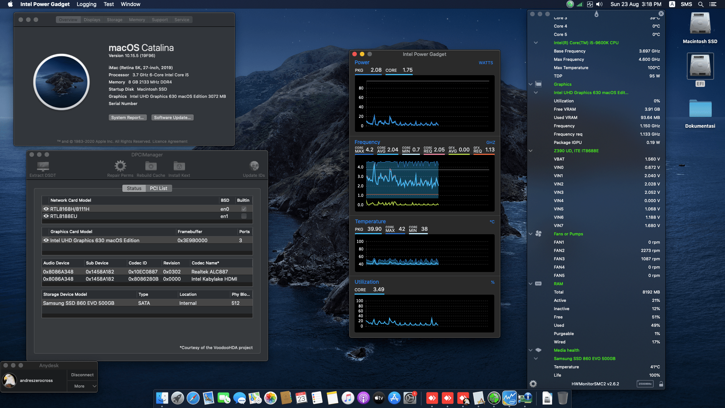Hide the Intel UHD Graphics 630 entry

pyautogui.click(x=46, y=240)
